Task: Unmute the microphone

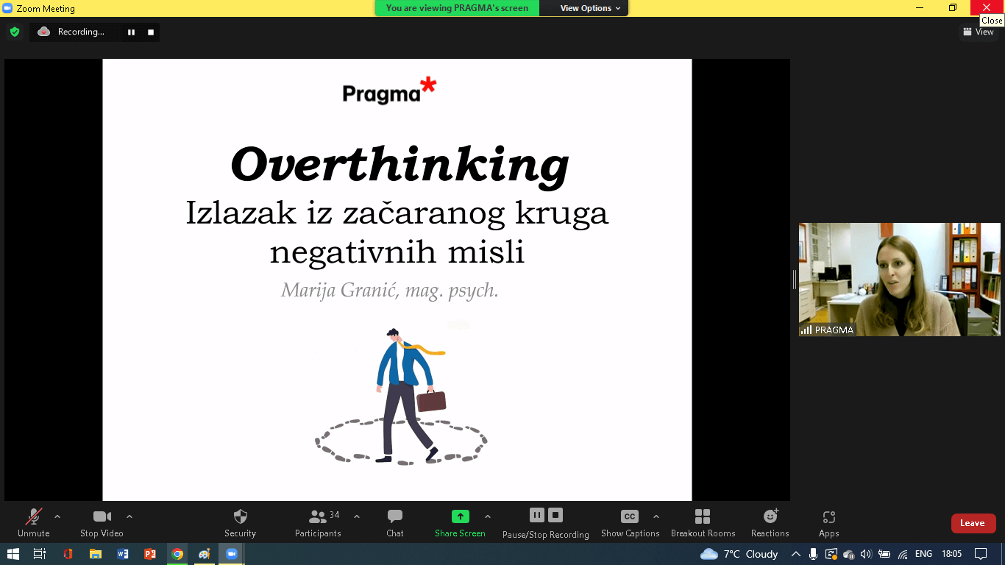Action: (34, 523)
